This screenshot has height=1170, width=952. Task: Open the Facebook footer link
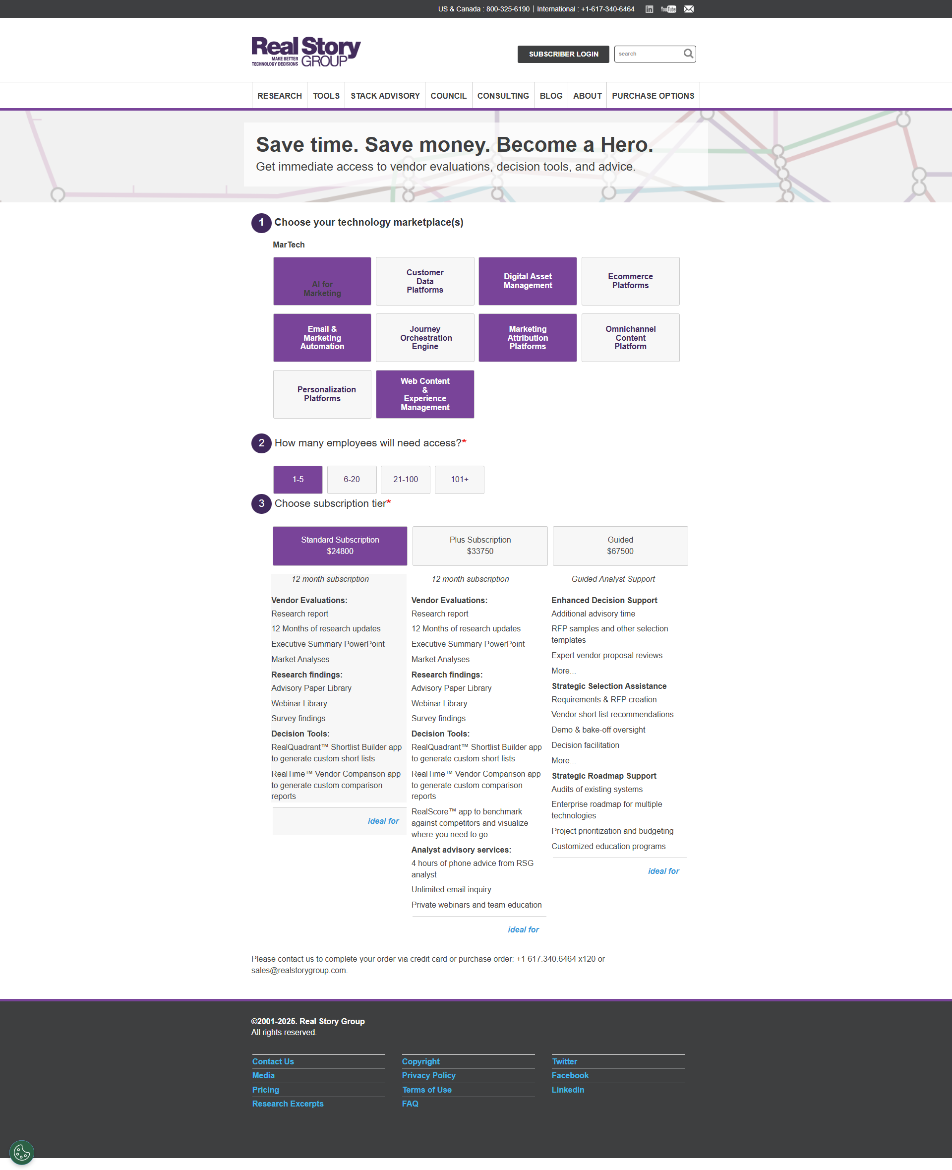point(570,1075)
